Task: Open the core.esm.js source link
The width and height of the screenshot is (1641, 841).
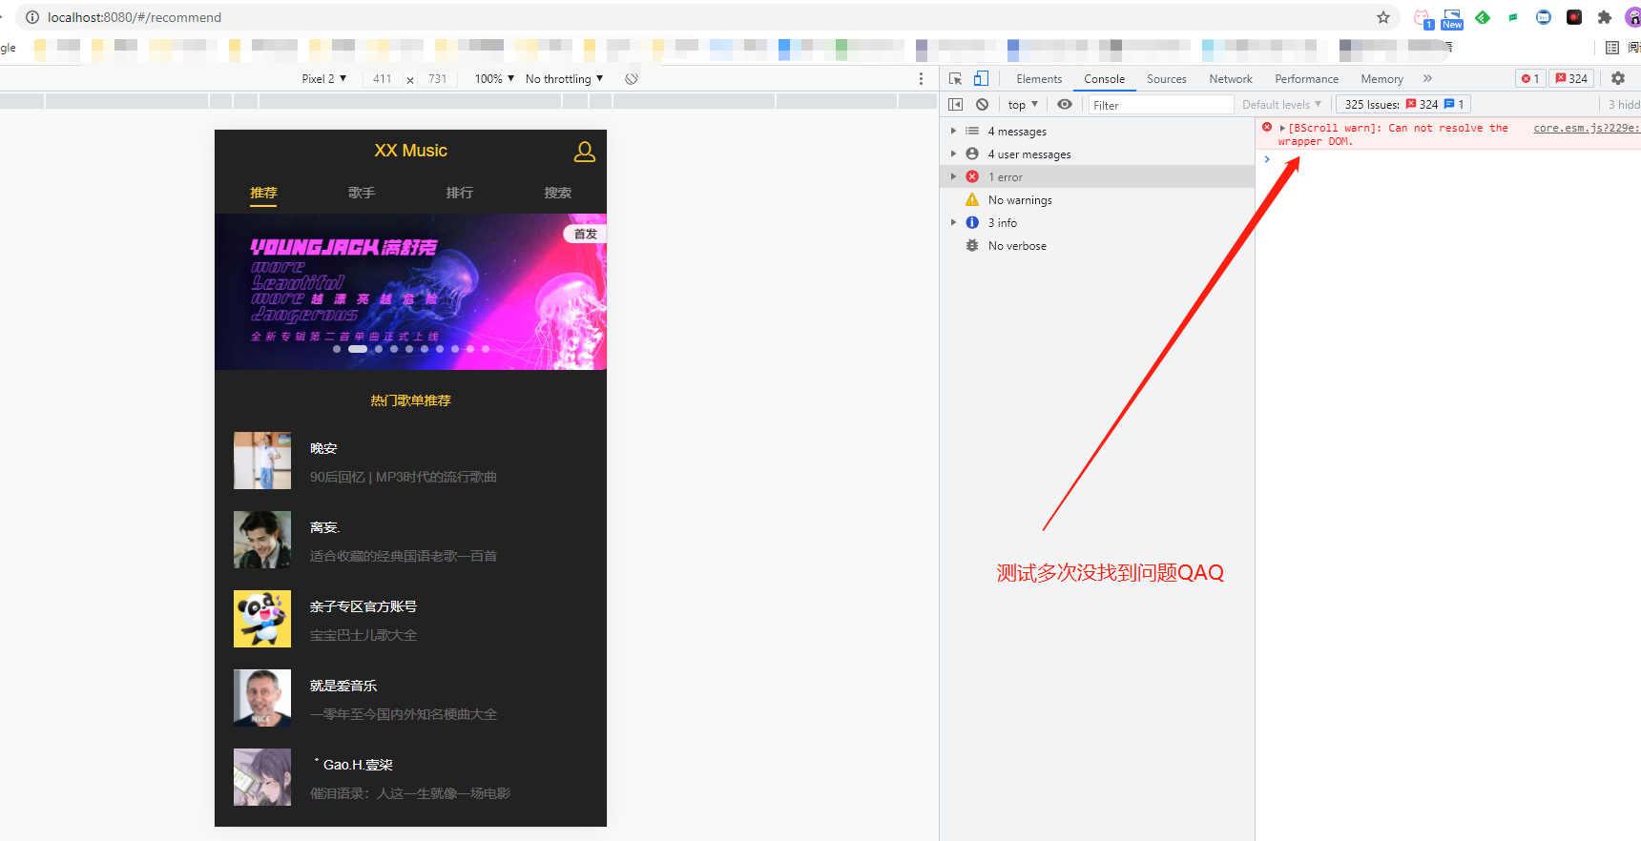Action: (x=1586, y=128)
